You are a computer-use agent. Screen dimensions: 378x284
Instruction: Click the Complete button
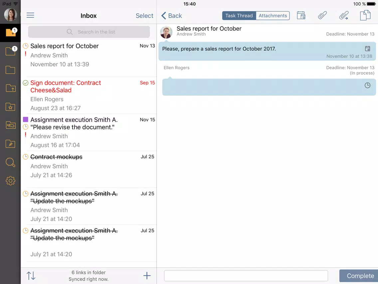coord(358,276)
